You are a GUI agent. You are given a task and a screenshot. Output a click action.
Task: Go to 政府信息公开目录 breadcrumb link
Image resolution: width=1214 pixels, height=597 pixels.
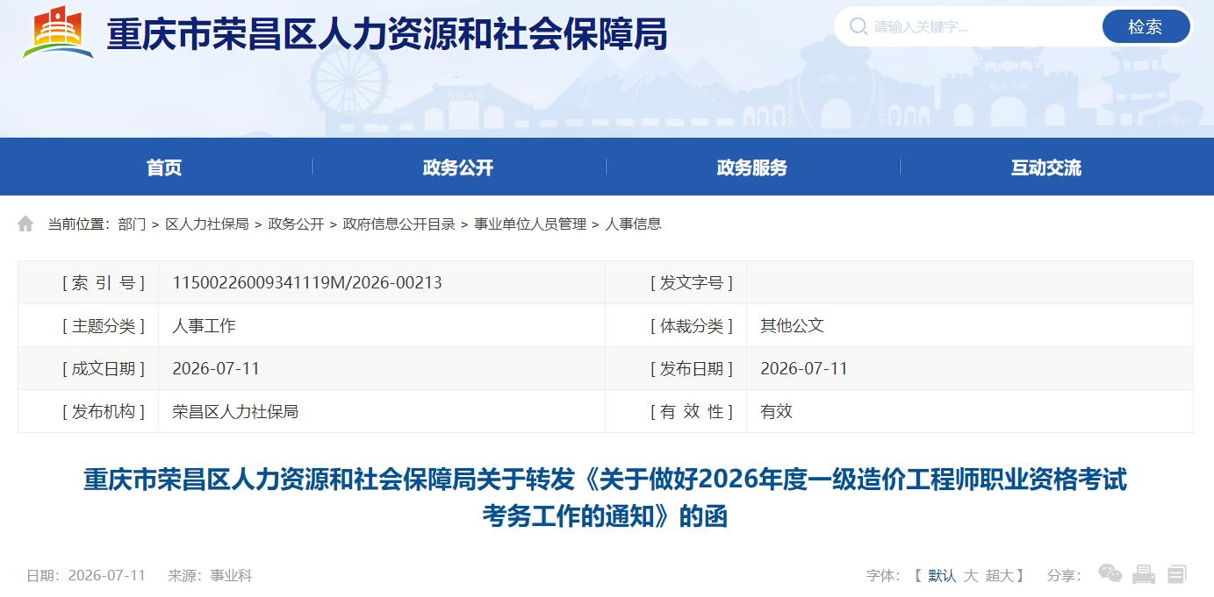(x=399, y=224)
